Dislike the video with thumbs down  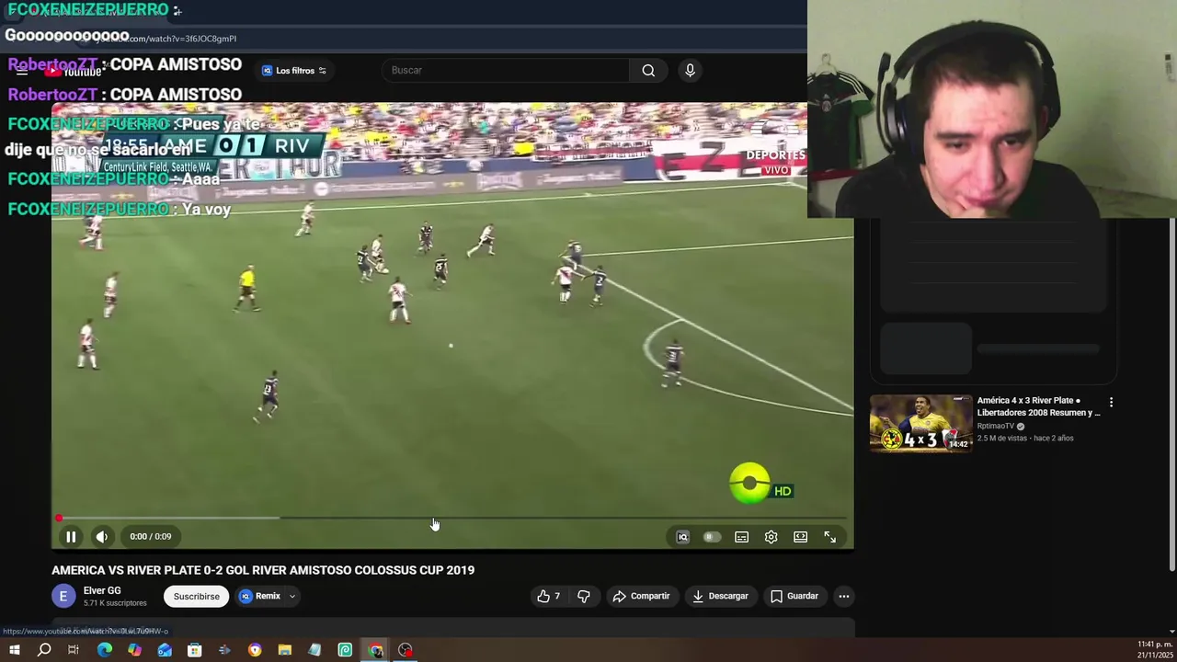584,597
